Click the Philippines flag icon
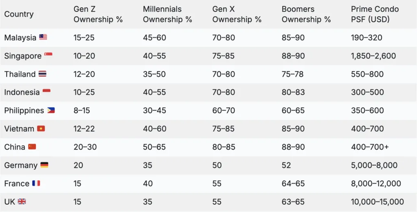Viewport: 417px width, 212px height. click(x=51, y=110)
